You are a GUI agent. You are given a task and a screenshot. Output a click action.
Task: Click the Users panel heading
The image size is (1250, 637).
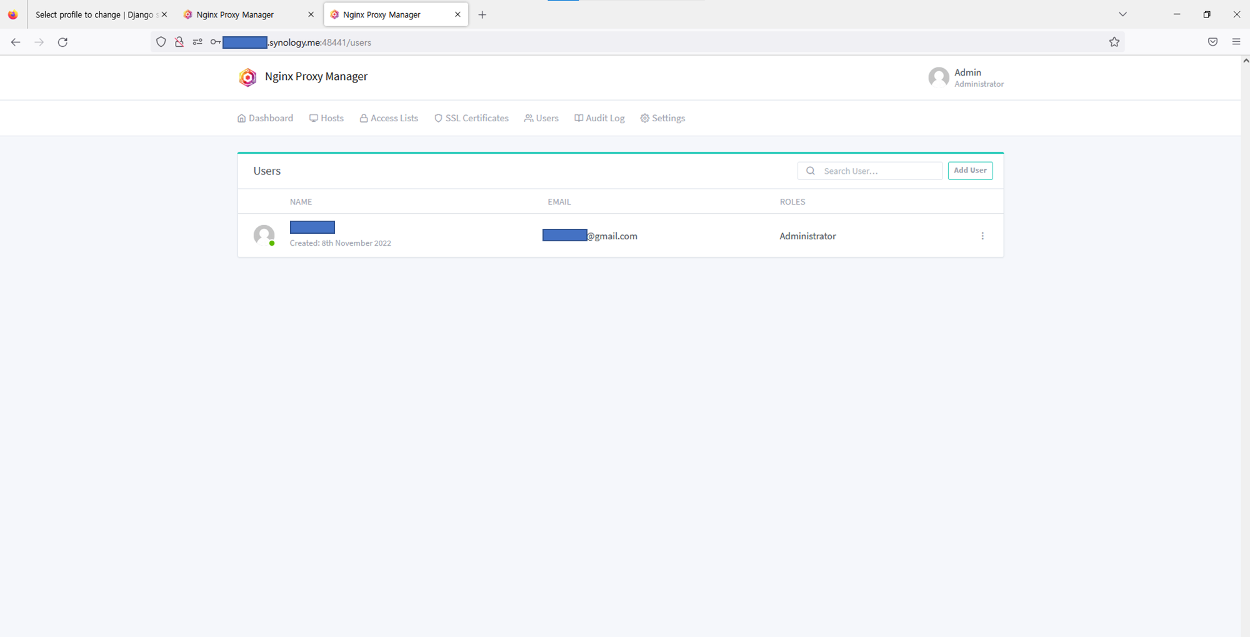(267, 171)
